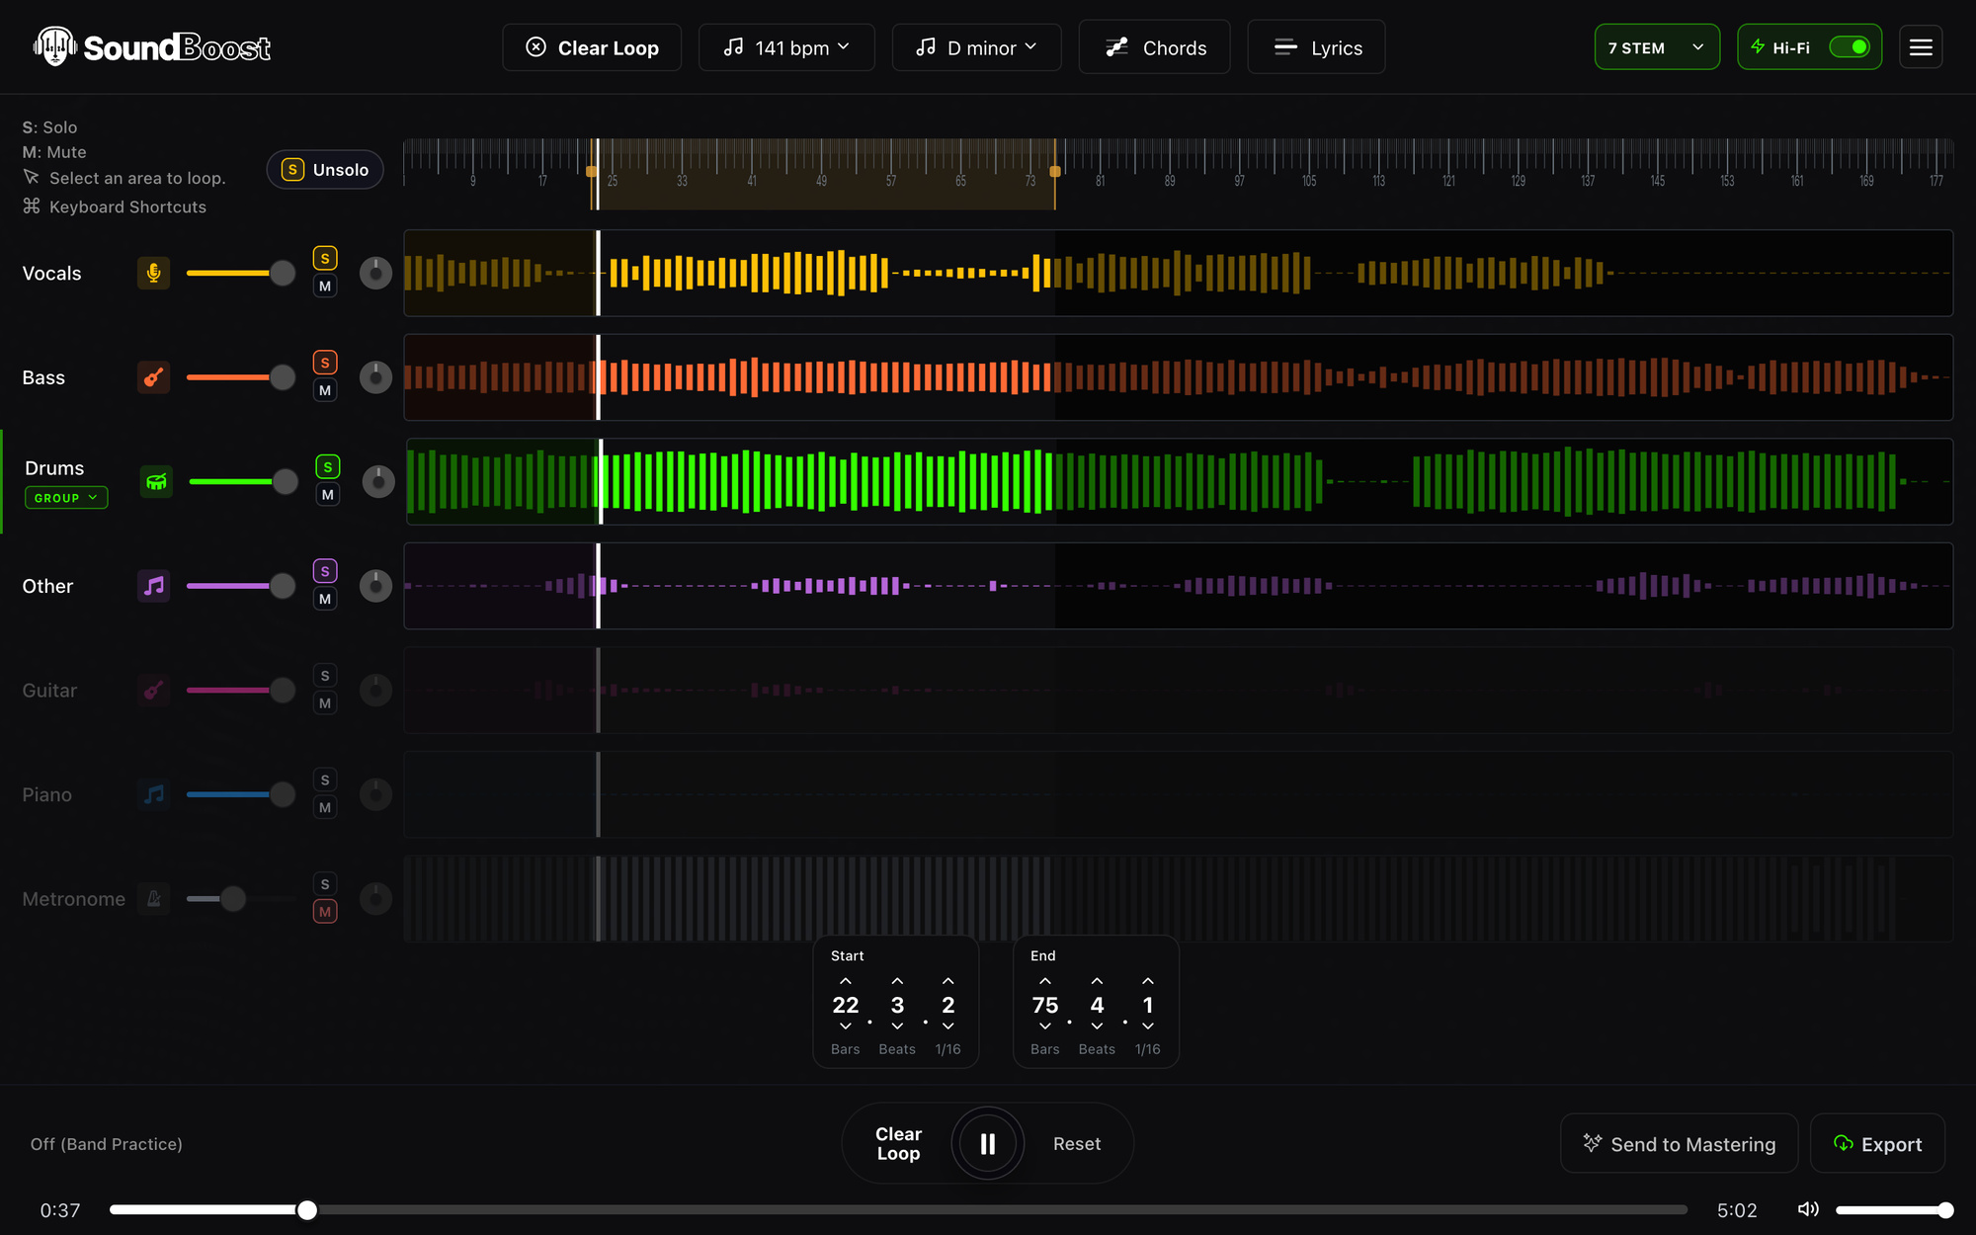Toggle solo on Bass track
Screen dimensions: 1976x1235
point(325,363)
